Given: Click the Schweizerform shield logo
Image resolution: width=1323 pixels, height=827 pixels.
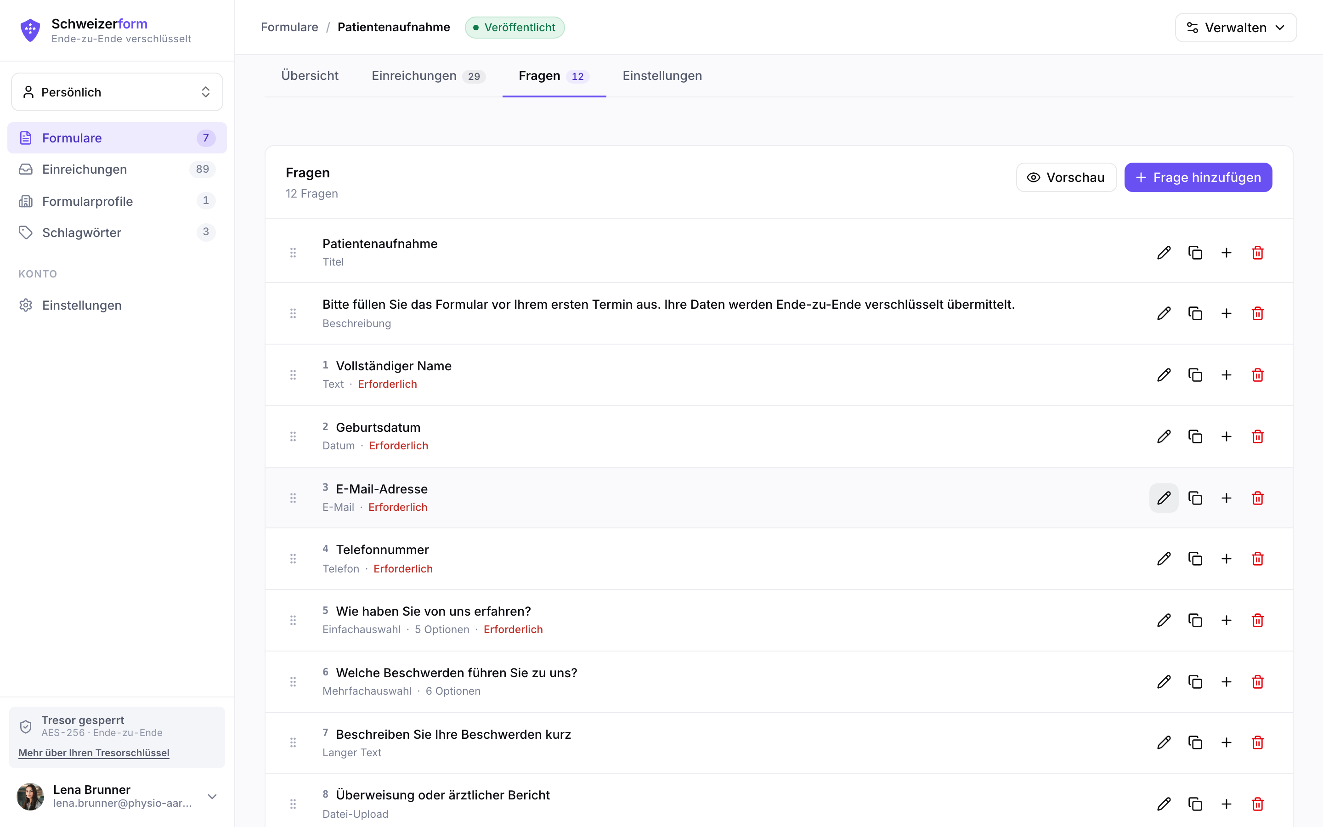Looking at the screenshot, I should pos(30,29).
